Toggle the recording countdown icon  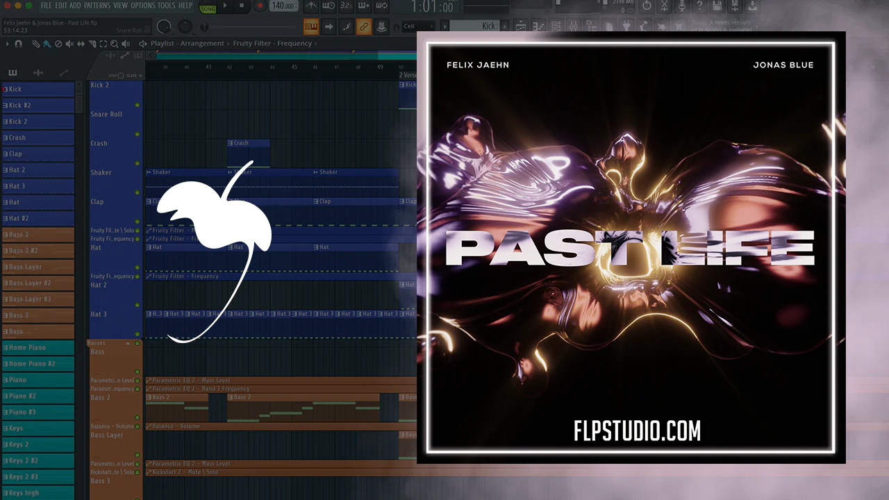coord(346,6)
